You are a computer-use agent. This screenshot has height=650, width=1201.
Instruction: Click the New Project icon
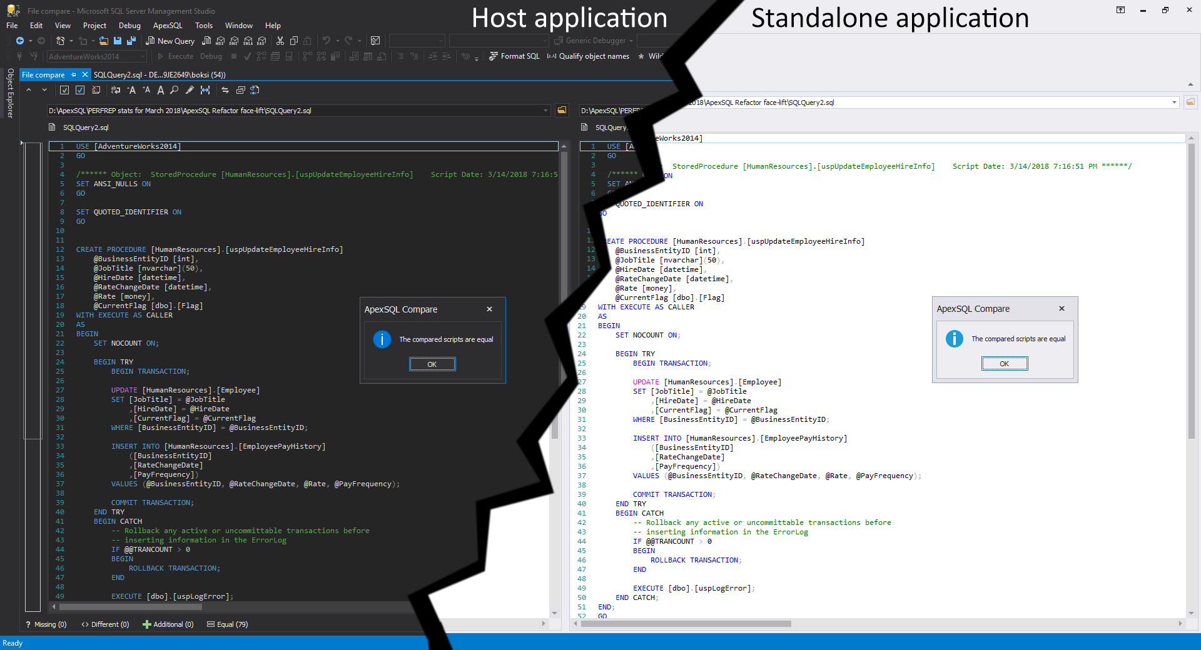(60, 41)
